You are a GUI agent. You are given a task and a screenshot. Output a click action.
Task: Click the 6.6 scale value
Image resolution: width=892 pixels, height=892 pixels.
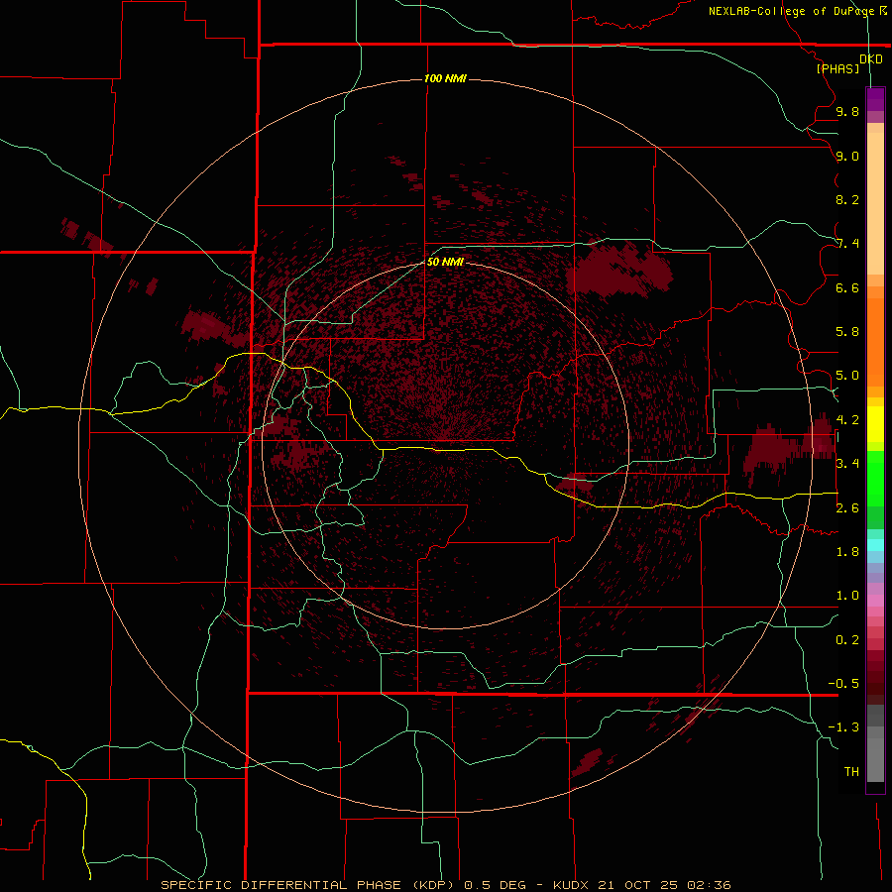tap(847, 287)
